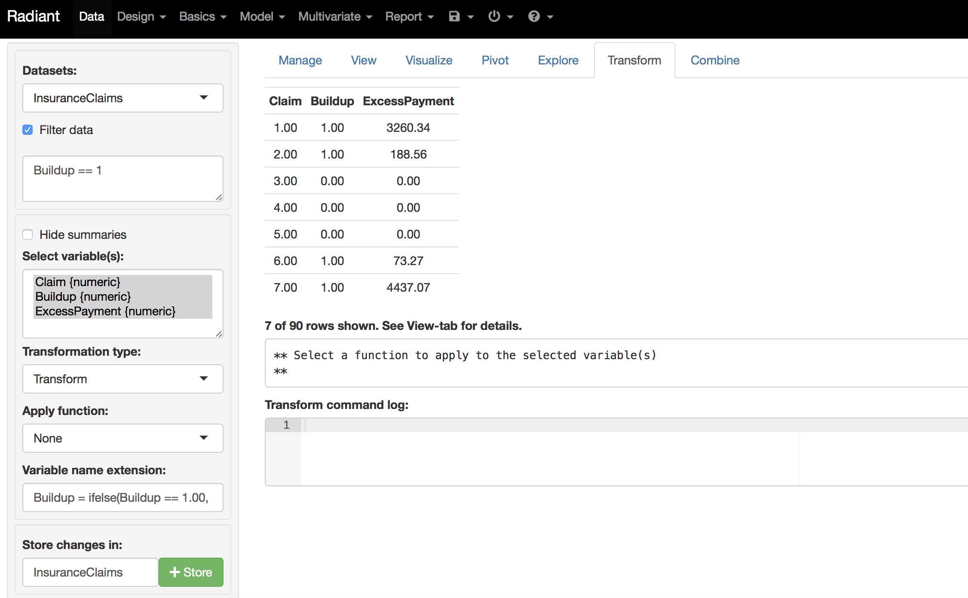Screen dimensions: 968x598
Task: Enable Hide summaries
Action: pyautogui.click(x=27, y=235)
